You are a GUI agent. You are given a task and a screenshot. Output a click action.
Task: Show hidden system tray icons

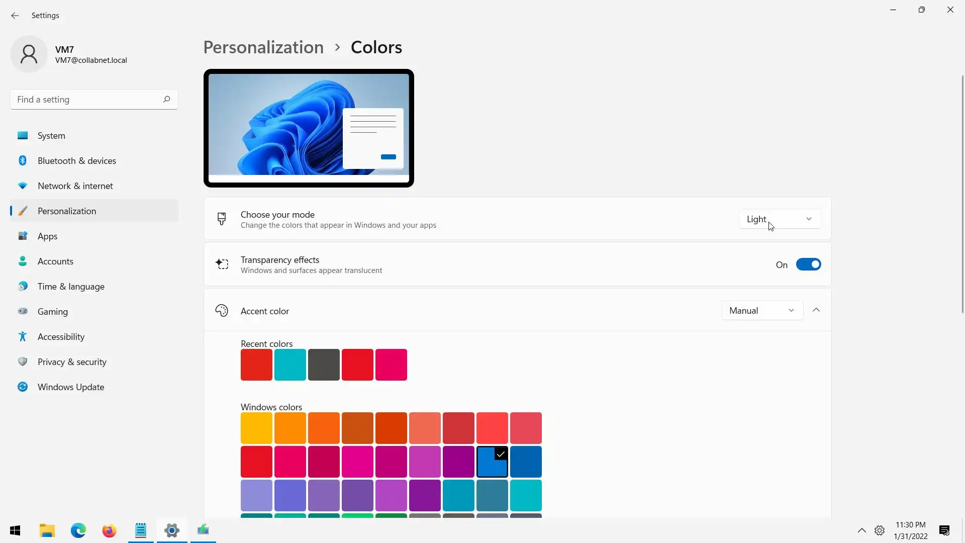click(x=861, y=530)
